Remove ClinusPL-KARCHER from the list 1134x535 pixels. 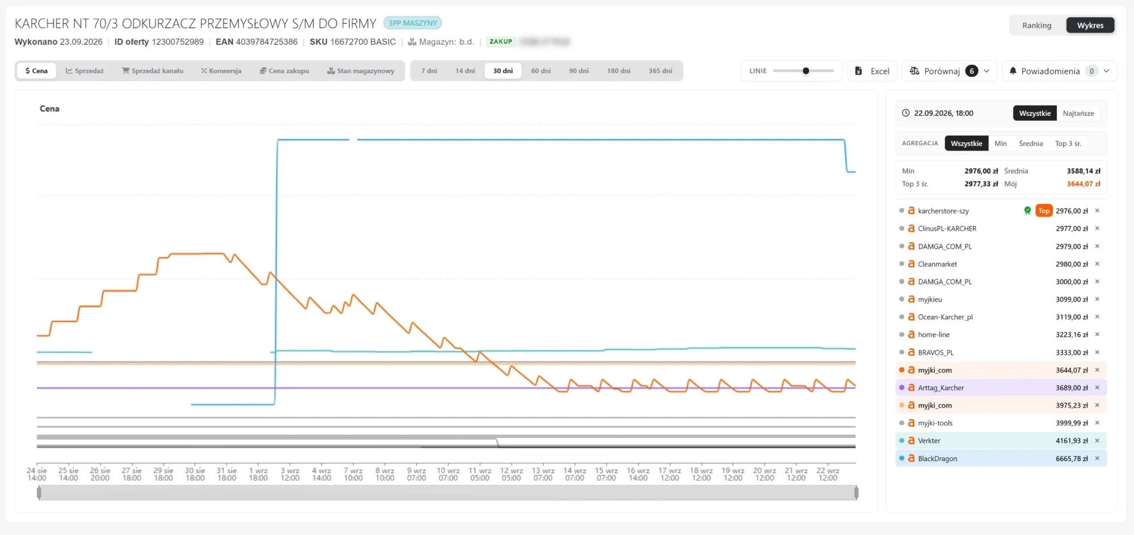(1097, 228)
